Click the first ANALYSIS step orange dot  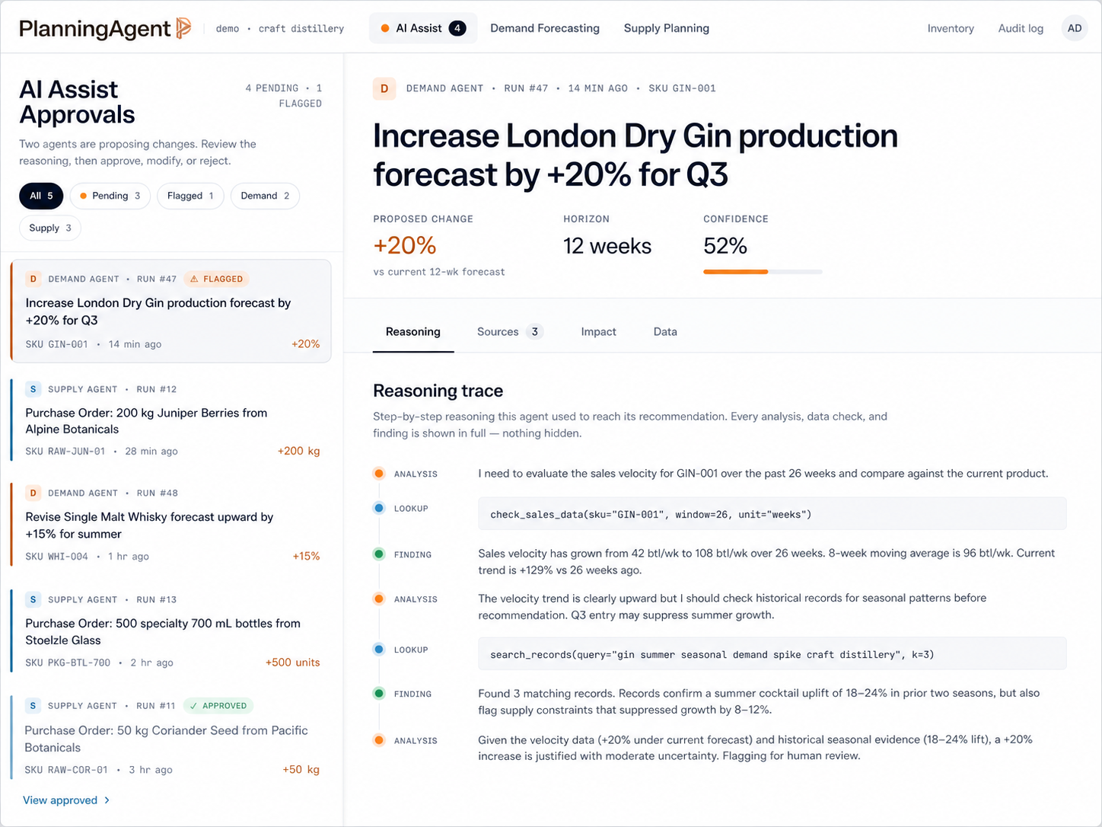pyautogui.click(x=379, y=474)
